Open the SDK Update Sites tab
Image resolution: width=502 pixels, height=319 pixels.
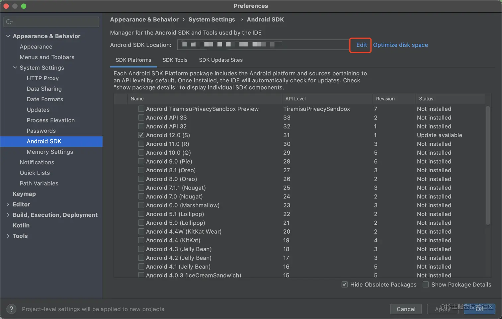[x=221, y=60]
